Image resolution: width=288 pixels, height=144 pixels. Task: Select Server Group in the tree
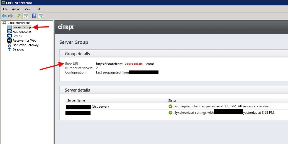22,27
